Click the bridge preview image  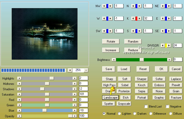point(45,34)
